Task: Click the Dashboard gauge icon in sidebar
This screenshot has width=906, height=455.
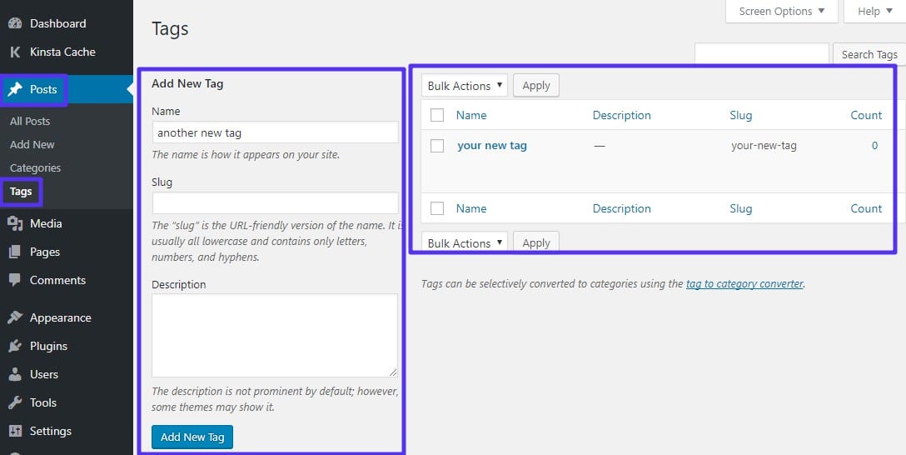Action: (x=15, y=23)
